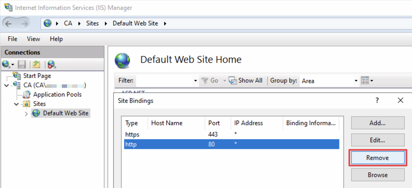Open the View menu

pyautogui.click(x=33, y=39)
